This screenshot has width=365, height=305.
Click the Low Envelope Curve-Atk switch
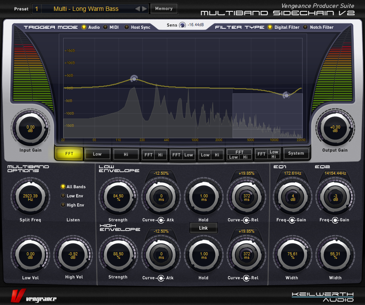161,220
